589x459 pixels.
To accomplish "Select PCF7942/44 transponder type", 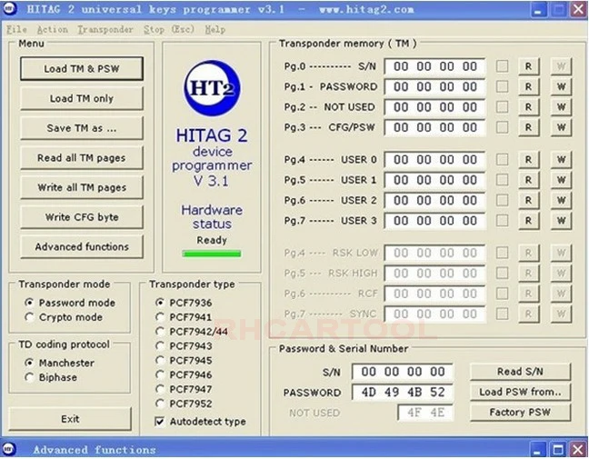I will [x=160, y=331].
